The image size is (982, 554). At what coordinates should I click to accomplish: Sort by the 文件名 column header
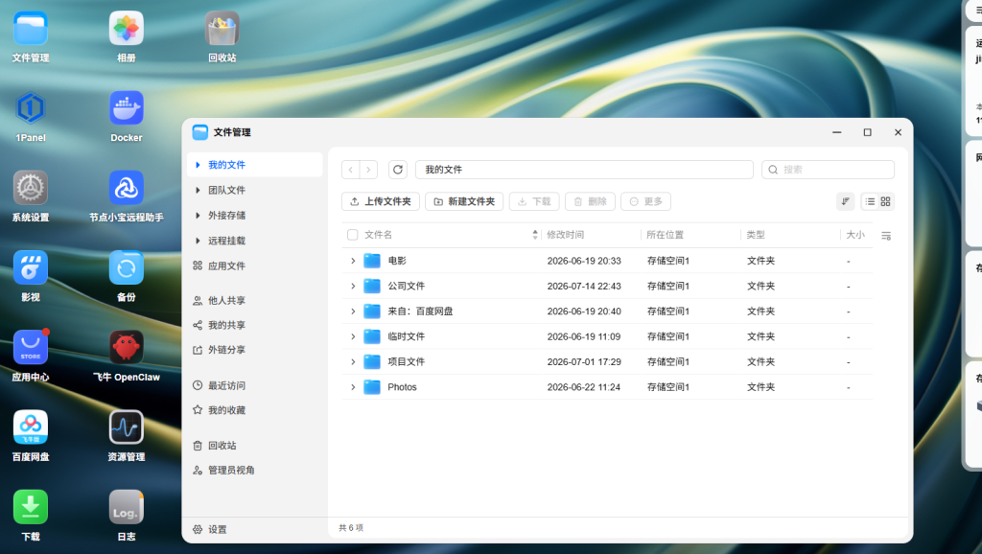pos(378,235)
